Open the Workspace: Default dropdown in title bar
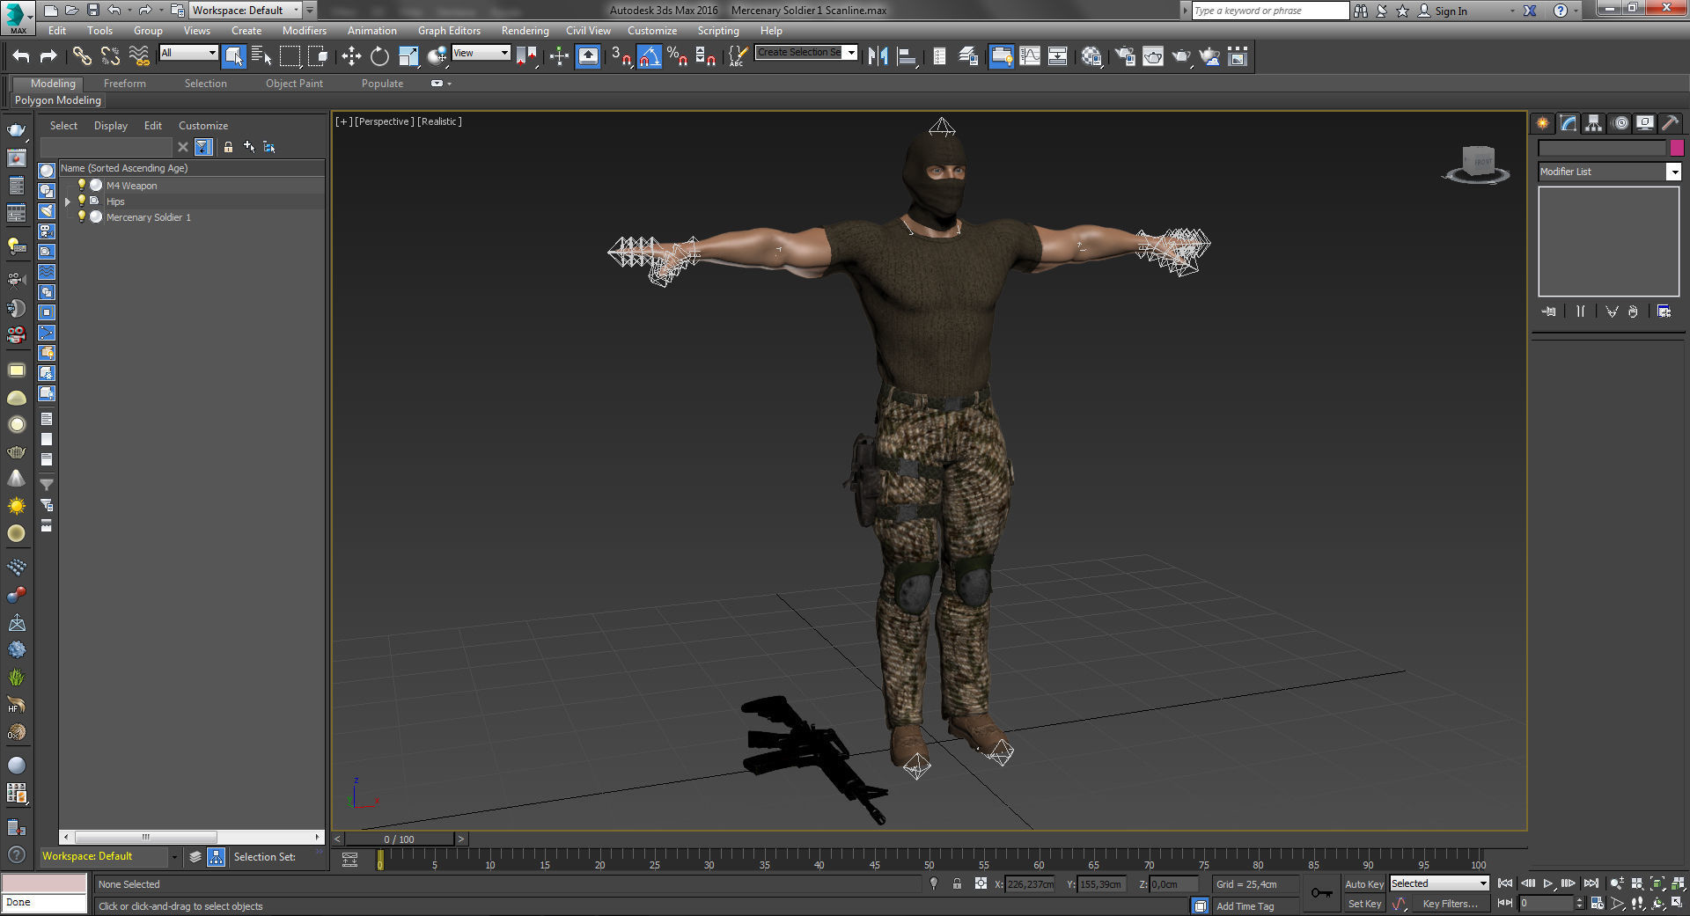This screenshot has width=1690, height=916. point(246,11)
